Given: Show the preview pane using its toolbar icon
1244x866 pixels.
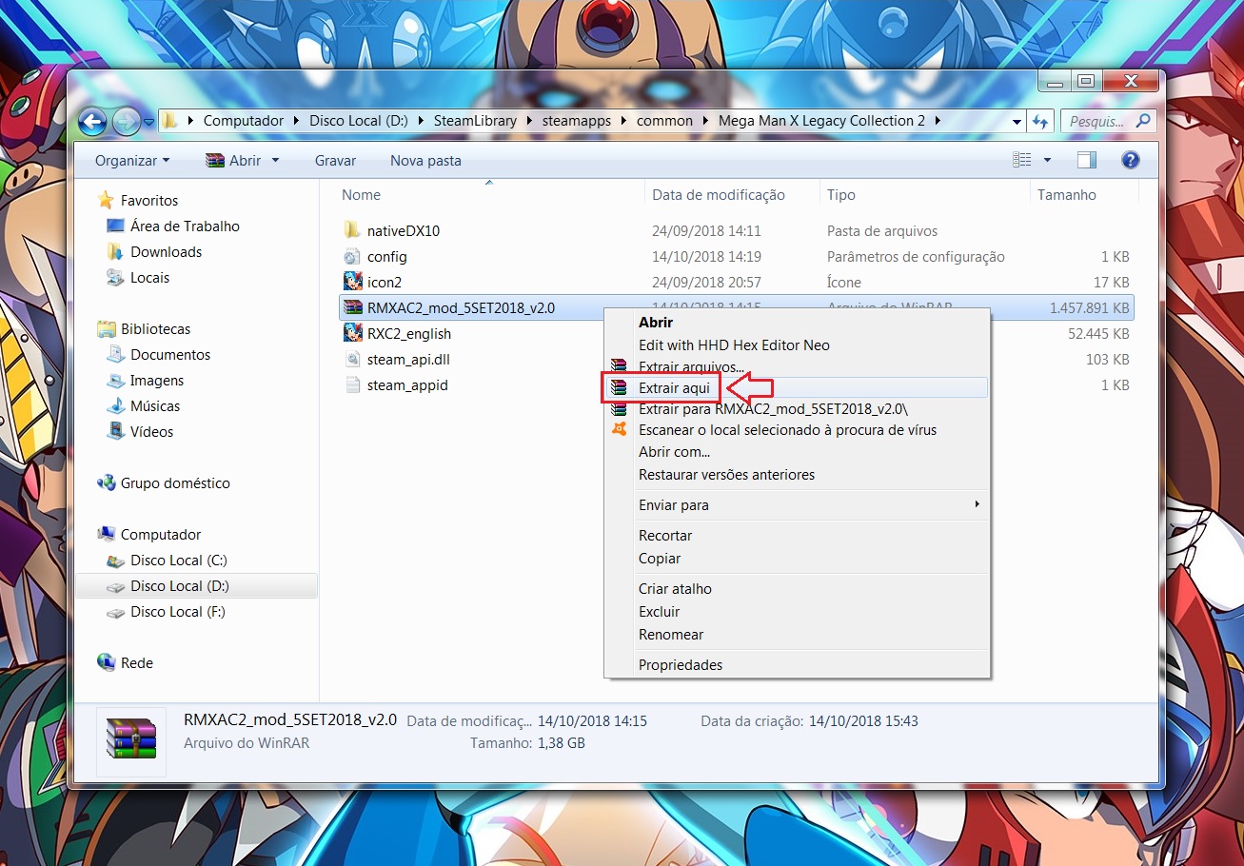Looking at the screenshot, I should (x=1087, y=160).
